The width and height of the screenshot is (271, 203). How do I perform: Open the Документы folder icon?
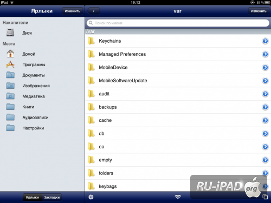(10, 75)
